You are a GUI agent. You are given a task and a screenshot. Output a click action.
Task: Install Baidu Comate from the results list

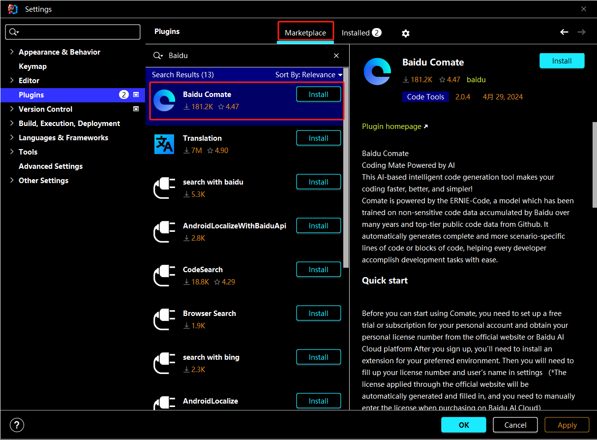(319, 94)
